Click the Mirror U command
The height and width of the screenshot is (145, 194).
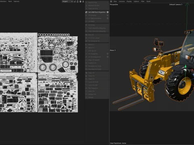(91, 45)
